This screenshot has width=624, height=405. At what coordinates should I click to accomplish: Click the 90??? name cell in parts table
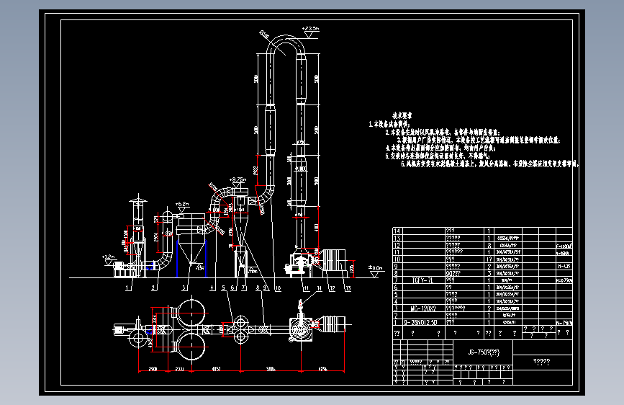point(453,273)
